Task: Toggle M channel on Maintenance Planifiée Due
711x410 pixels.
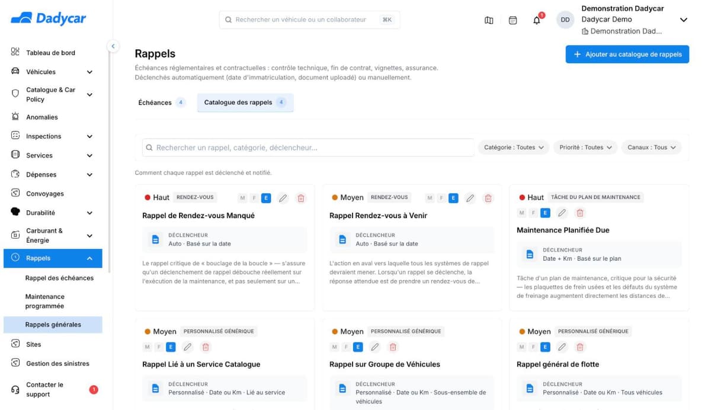Action: coord(521,213)
